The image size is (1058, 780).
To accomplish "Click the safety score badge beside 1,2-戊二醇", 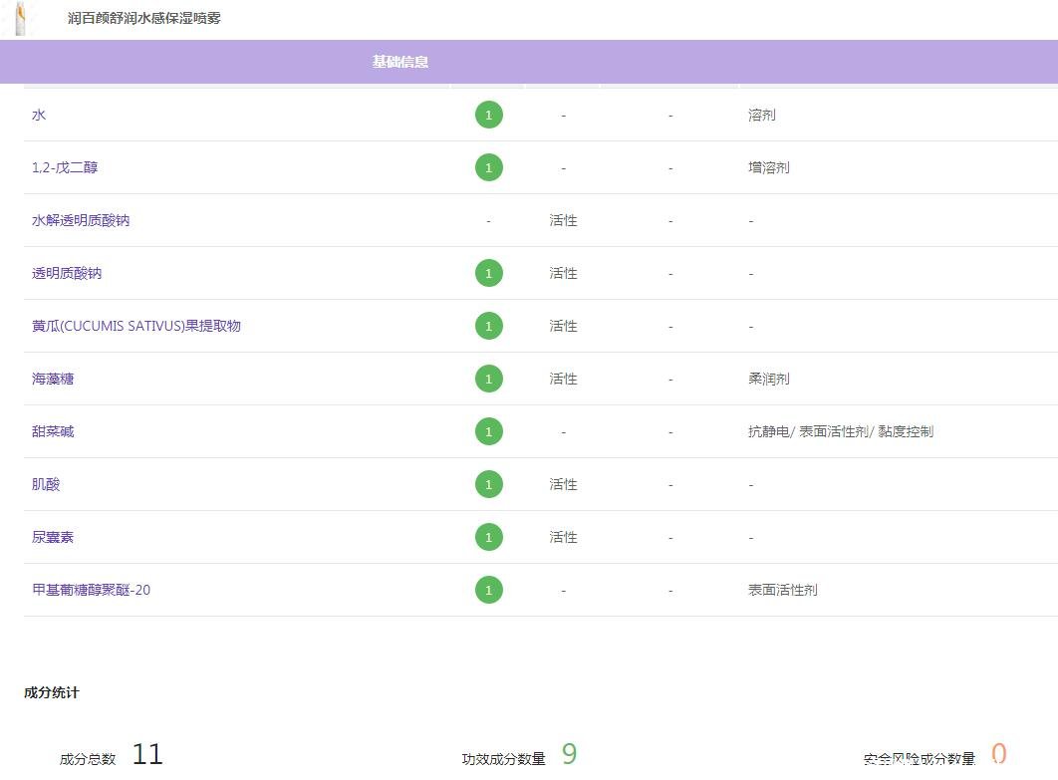I will click(488, 167).
